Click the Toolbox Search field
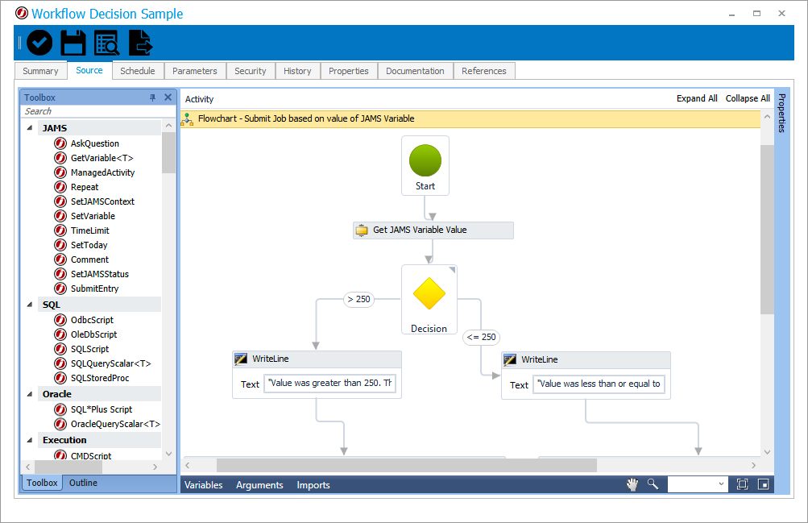The width and height of the screenshot is (808, 523). point(89,111)
